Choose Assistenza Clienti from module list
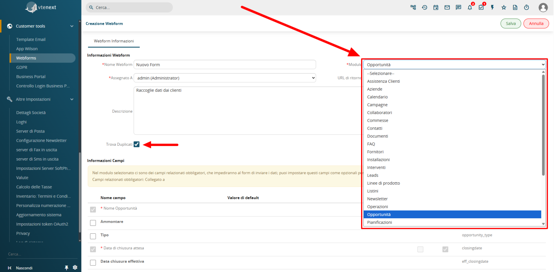The height and width of the screenshot is (272, 554). (x=452, y=81)
